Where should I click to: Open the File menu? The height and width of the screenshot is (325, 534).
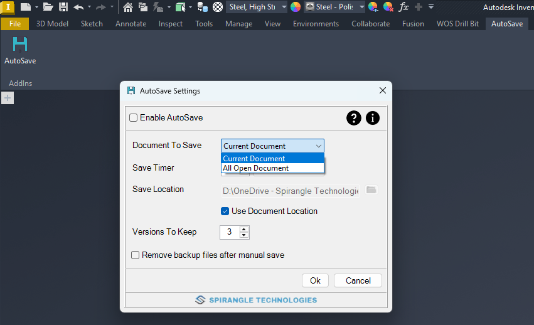coord(15,24)
